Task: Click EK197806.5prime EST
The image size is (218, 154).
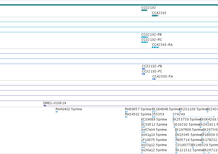Action: pyautogui.click(x=189, y=130)
